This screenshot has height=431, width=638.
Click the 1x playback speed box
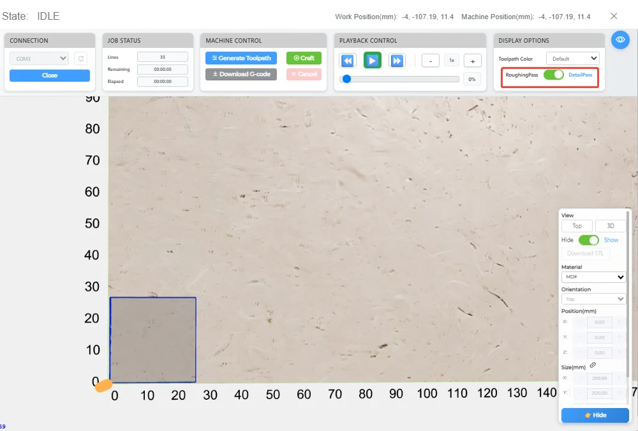click(x=451, y=60)
